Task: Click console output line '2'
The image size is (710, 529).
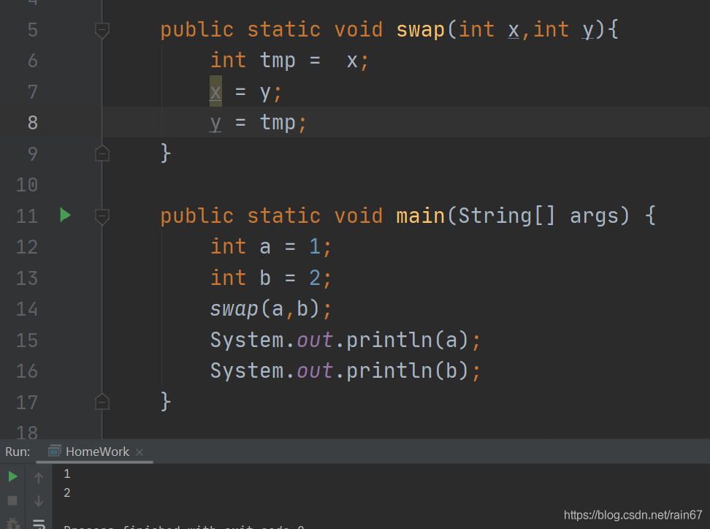Action: point(67,492)
